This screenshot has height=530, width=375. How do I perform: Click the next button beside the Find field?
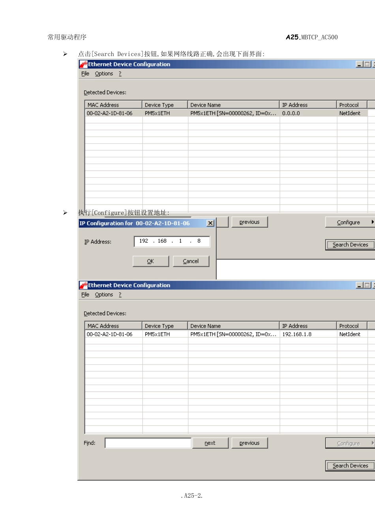pyautogui.click(x=210, y=443)
